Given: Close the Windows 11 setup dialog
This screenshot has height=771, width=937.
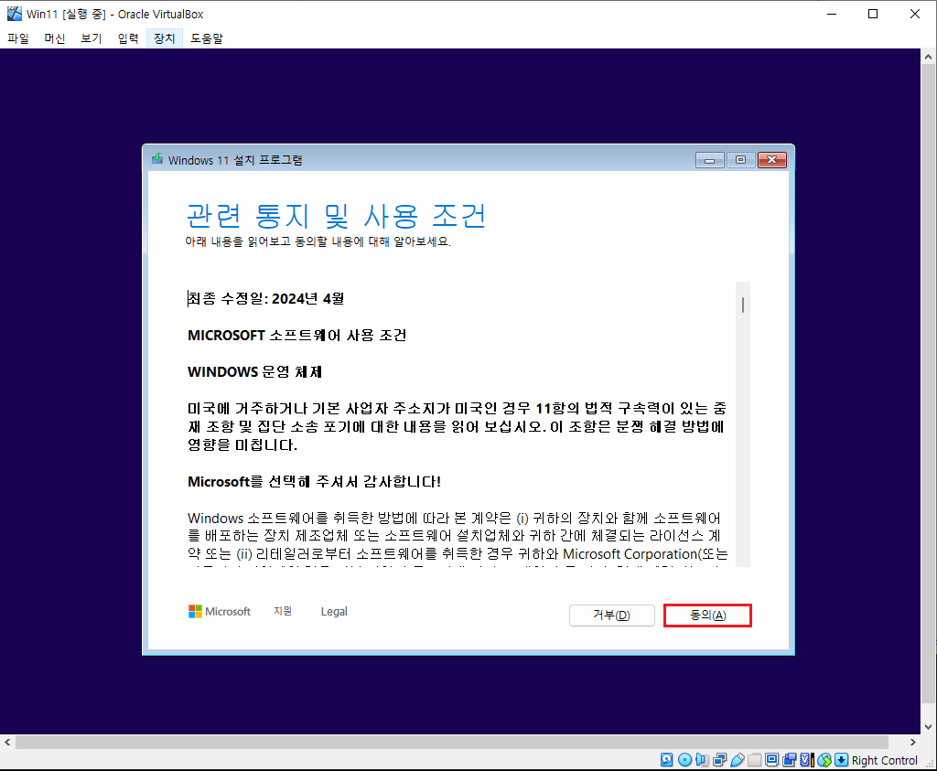Looking at the screenshot, I should coord(772,160).
